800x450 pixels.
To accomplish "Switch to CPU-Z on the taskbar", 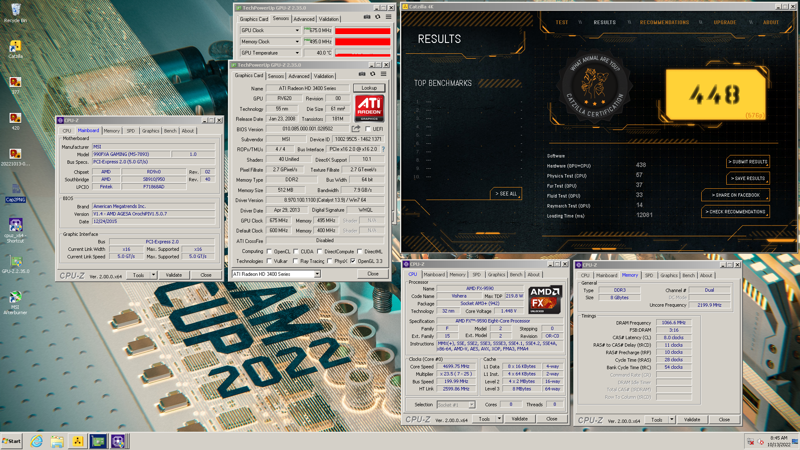I will tap(118, 441).
